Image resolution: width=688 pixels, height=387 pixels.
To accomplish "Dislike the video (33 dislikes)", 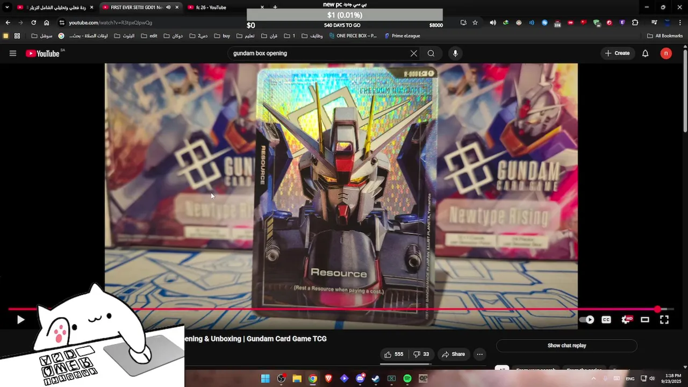I will point(421,354).
